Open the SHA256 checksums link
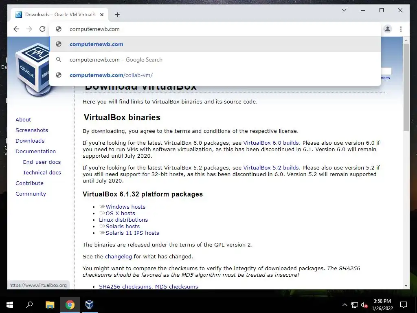 [x=125, y=287]
